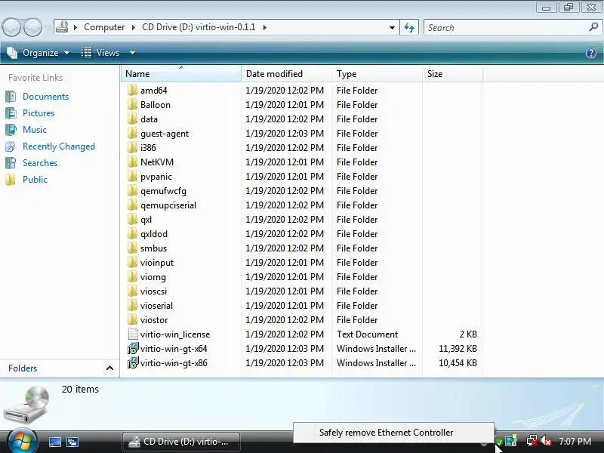Select the Balloon folder icon

132,105
